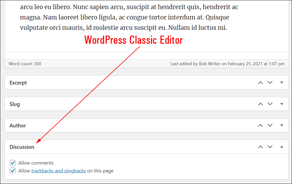Move the Excerpt panel down

click(270, 83)
